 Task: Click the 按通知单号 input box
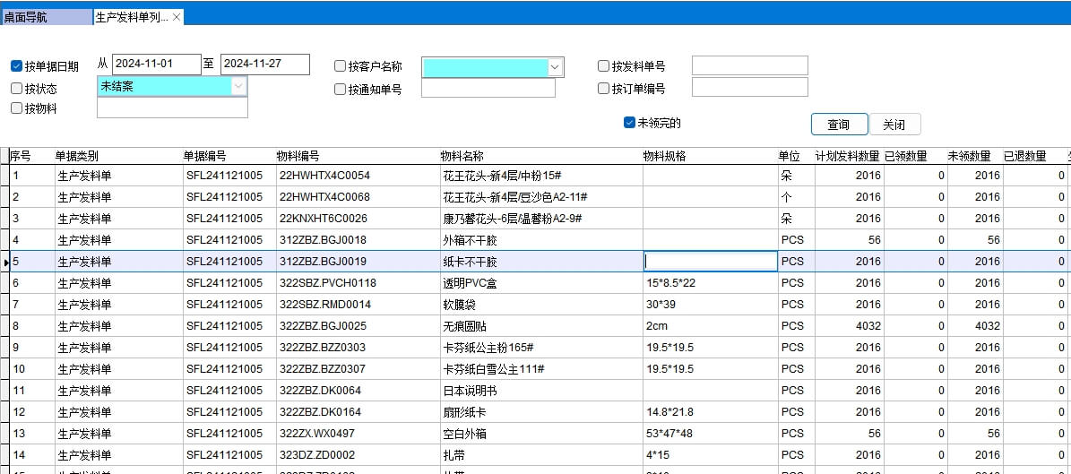click(488, 89)
